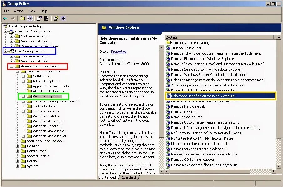Click the Forward arrow in the toolbar
Image resolution: width=283 pixels, height=187 pixels.
click(13, 18)
